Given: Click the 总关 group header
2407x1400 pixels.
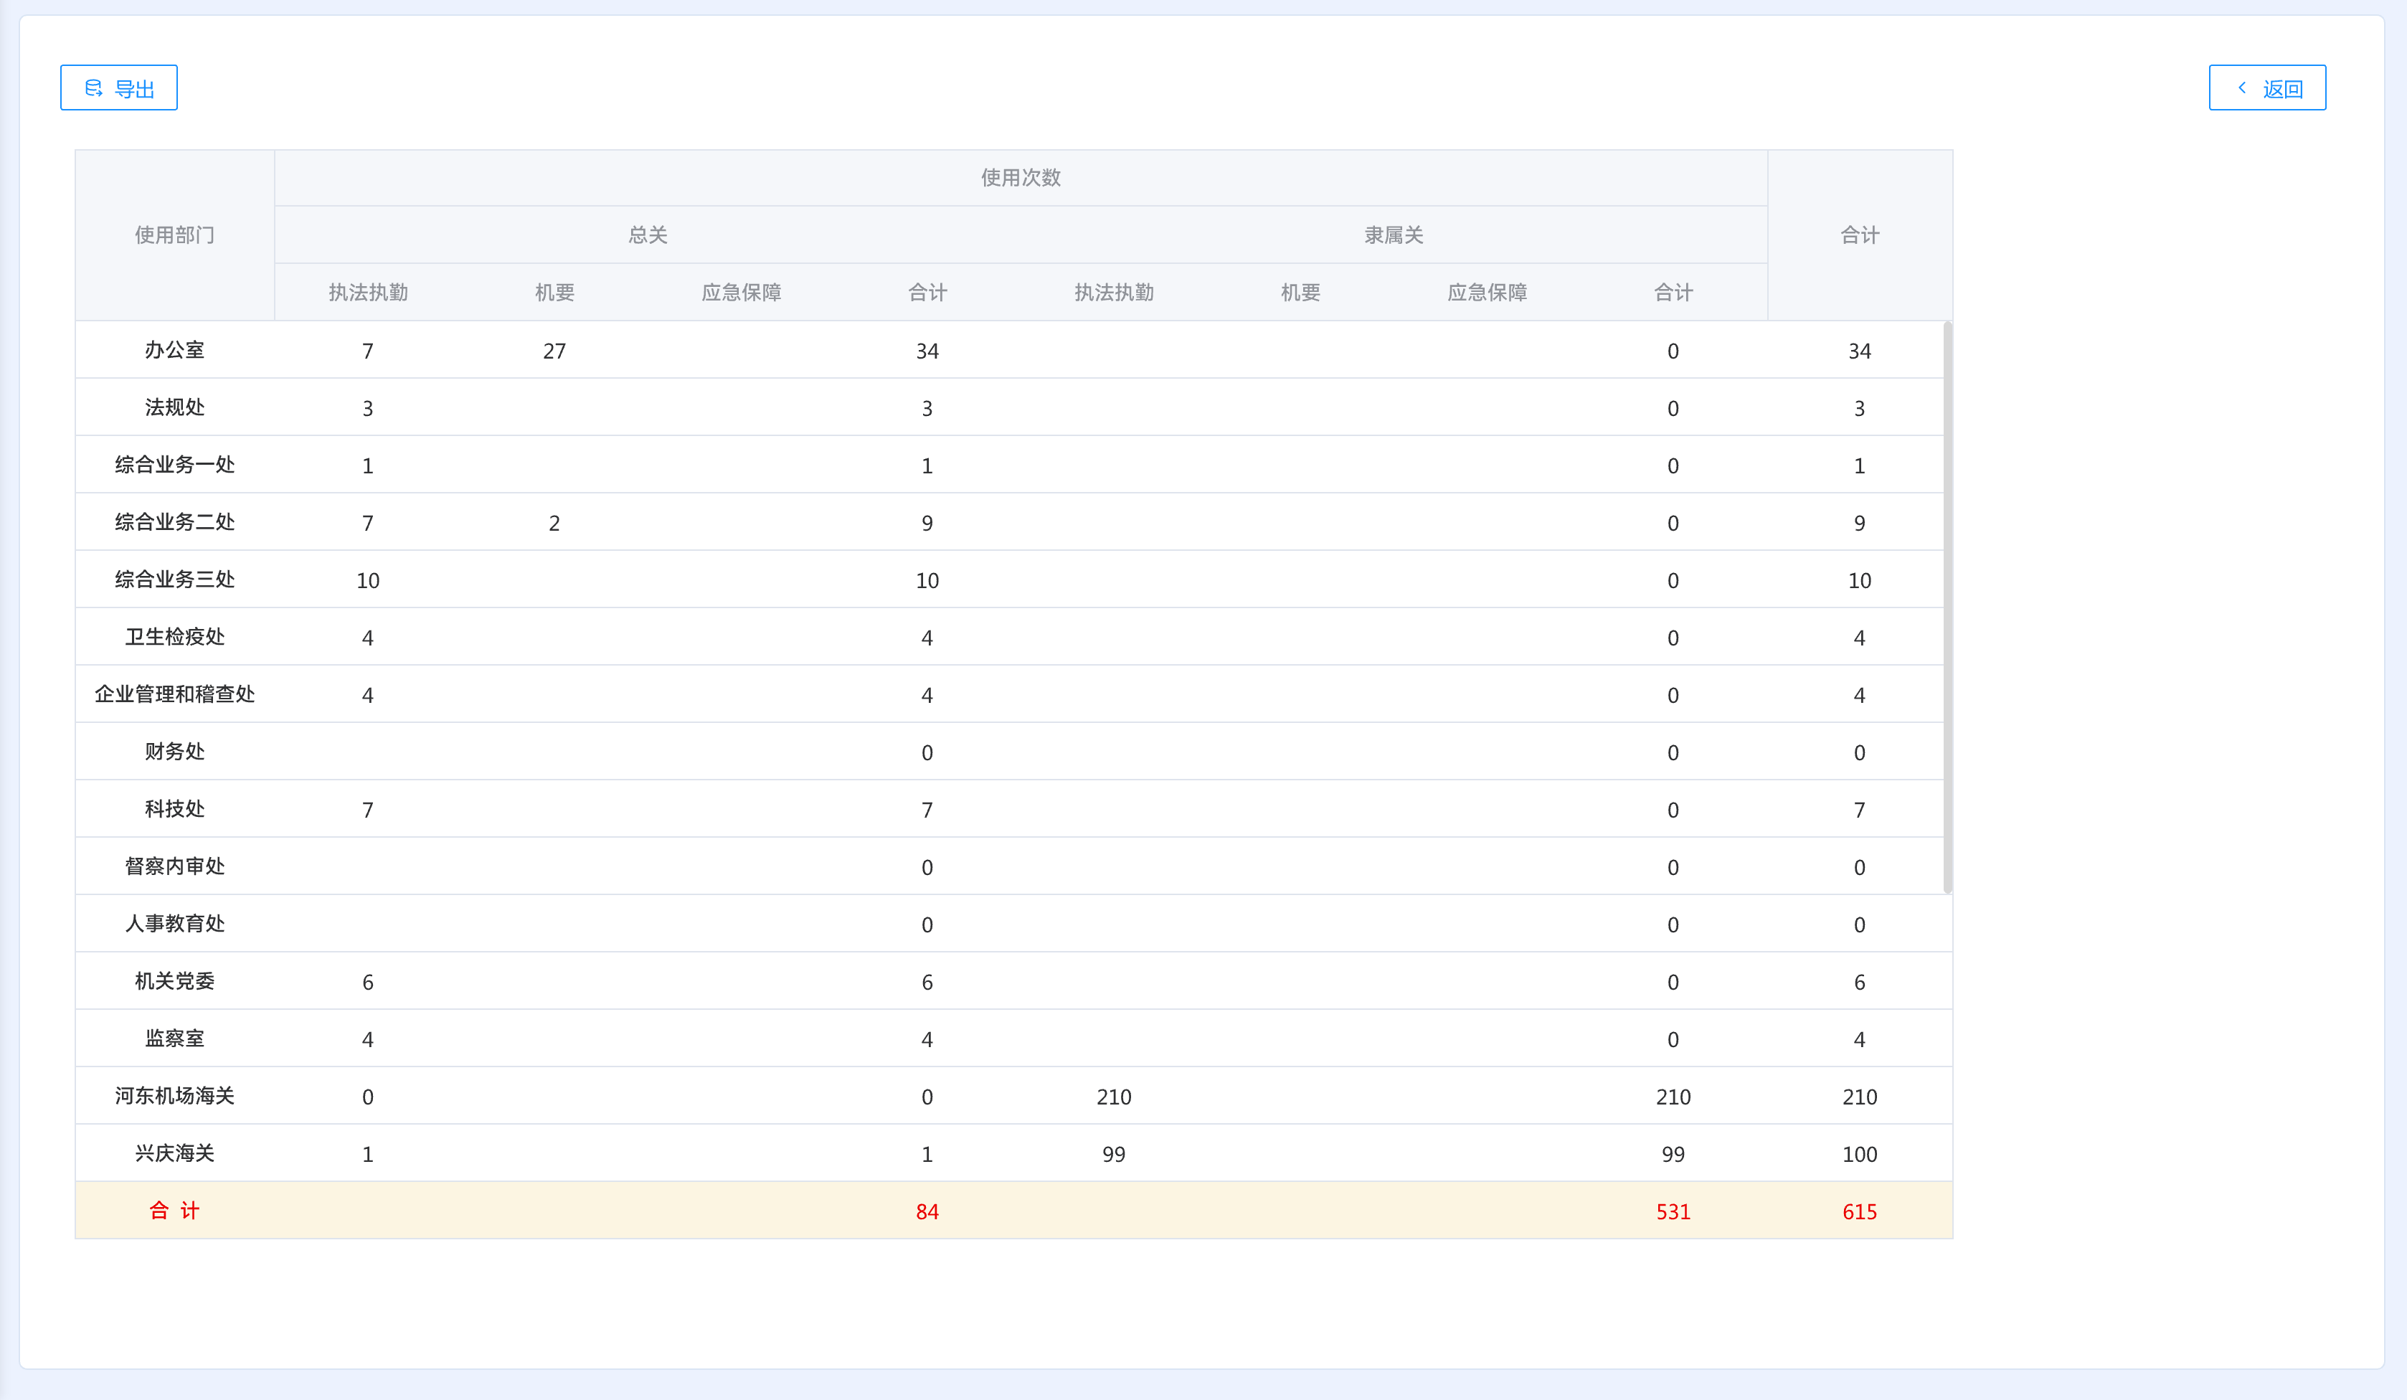Looking at the screenshot, I should (648, 235).
